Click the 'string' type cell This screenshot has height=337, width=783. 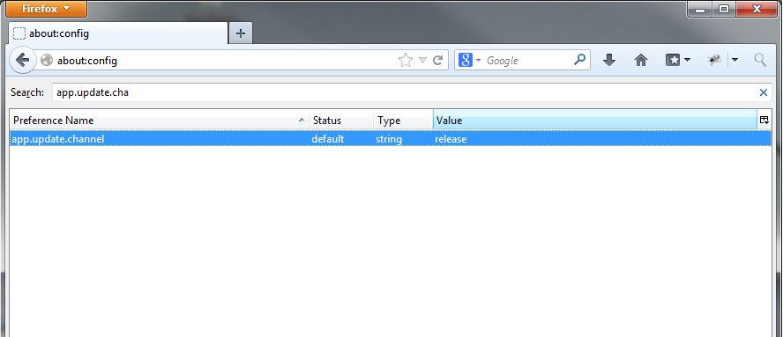tap(389, 139)
